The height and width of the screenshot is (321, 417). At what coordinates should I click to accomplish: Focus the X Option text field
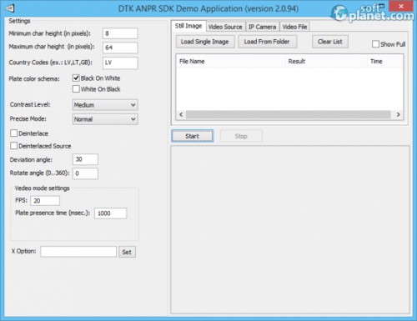click(x=78, y=252)
